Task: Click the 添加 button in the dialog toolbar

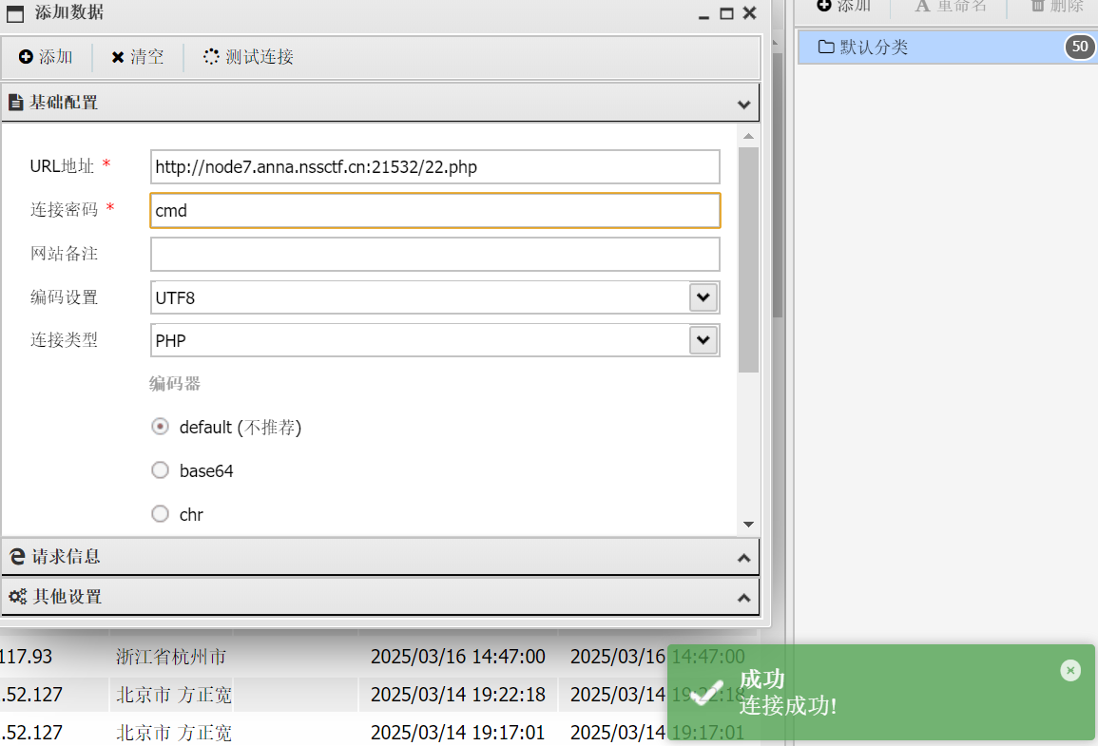Action: point(46,57)
